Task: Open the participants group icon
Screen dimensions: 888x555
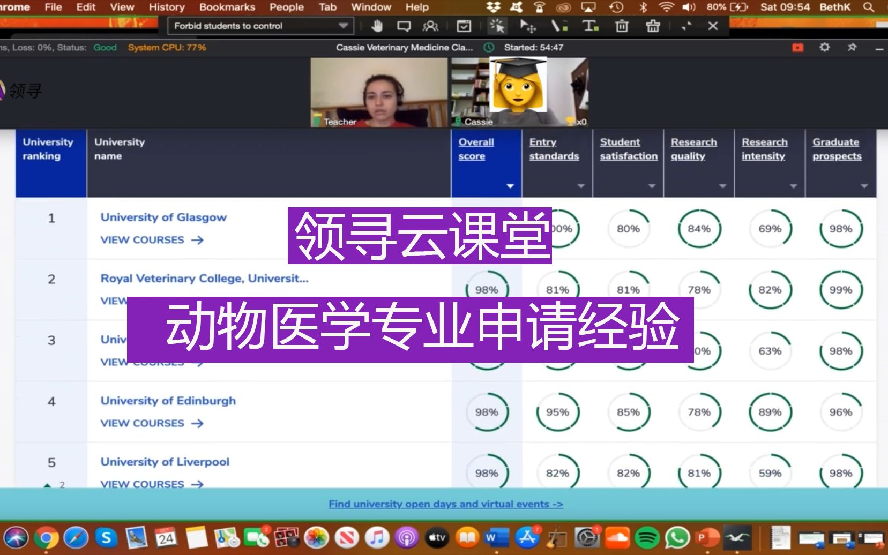Action: 430,26
